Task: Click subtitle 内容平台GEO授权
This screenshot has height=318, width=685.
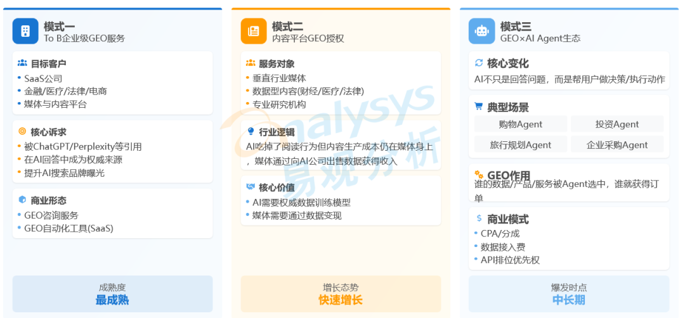Action: (x=308, y=39)
